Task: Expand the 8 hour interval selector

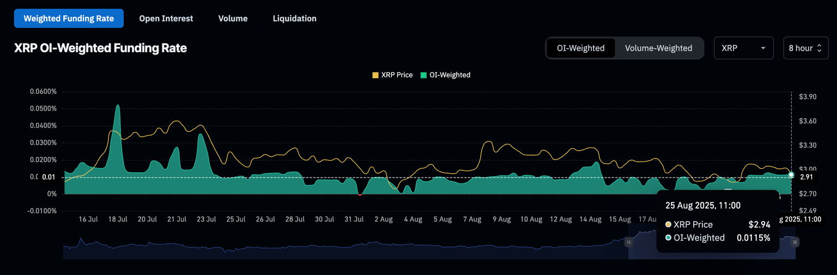Action: (x=805, y=48)
